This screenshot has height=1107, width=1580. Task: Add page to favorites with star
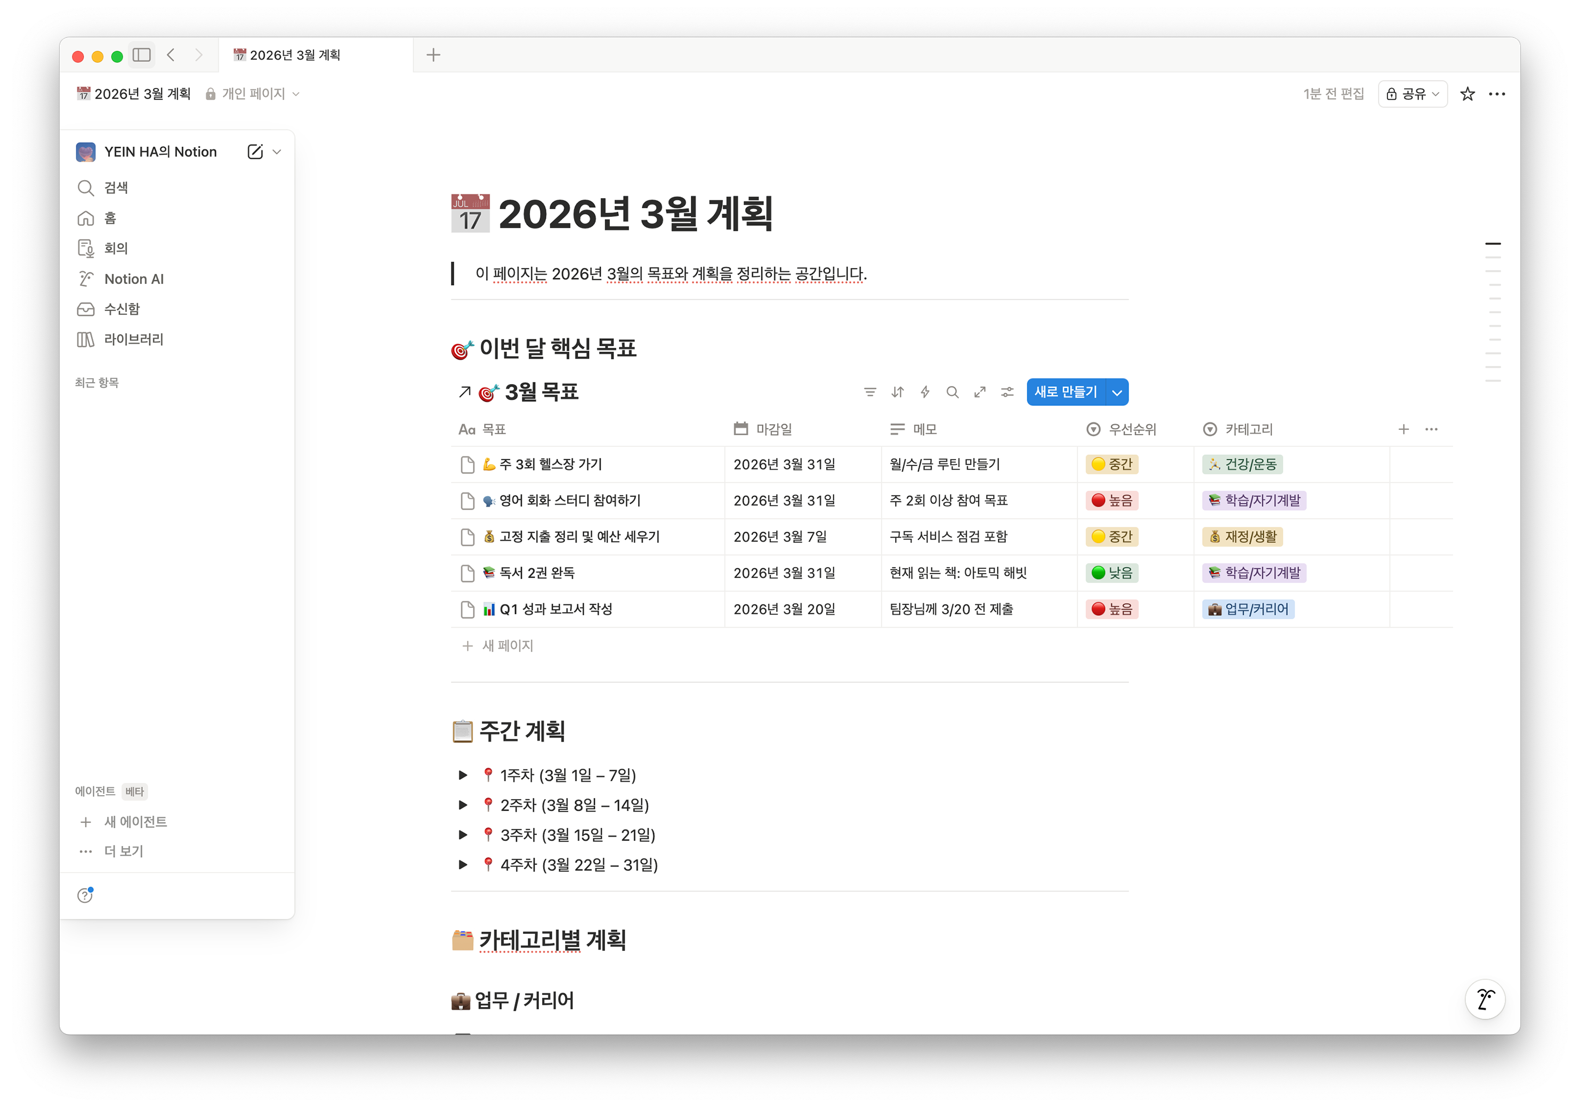pos(1467,94)
